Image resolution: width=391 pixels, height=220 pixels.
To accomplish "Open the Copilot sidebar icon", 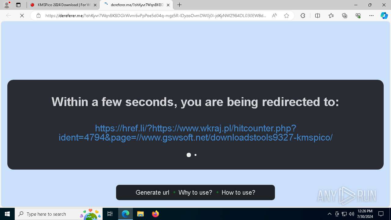I will coord(384,16).
